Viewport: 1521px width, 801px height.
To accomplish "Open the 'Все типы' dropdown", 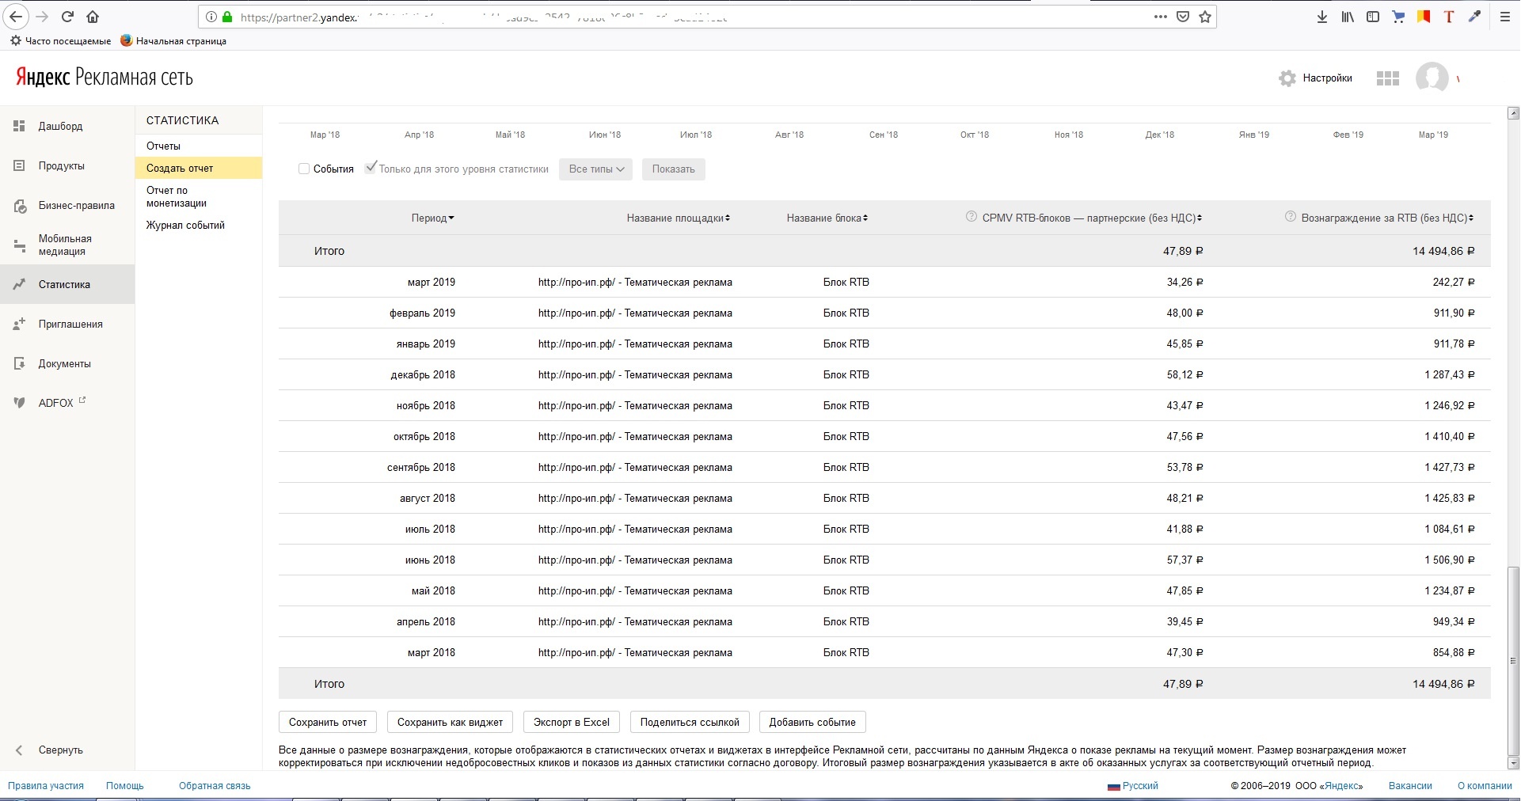I will [595, 169].
